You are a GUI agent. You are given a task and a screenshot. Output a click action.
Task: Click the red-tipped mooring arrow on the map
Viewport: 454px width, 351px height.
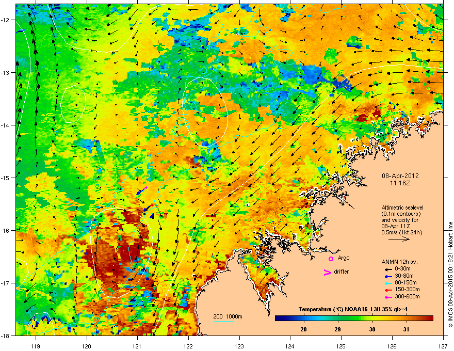pyautogui.click(x=149, y=208)
